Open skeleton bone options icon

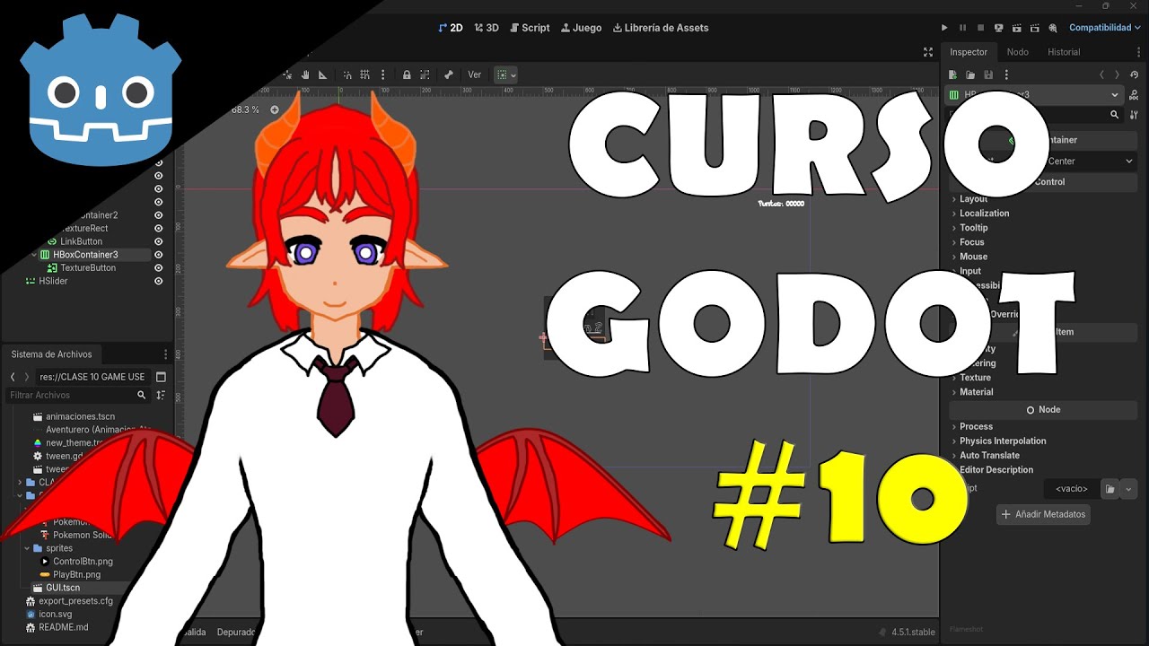pos(449,74)
